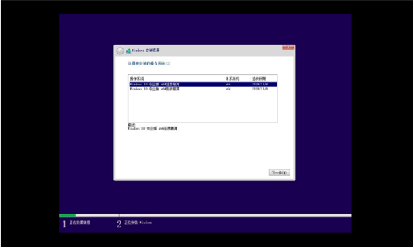Image resolution: width=414 pixels, height=248 pixels.
Task: Select the non-highlighted Windows 10 专业版 x64 row
Action: pyautogui.click(x=203, y=89)
